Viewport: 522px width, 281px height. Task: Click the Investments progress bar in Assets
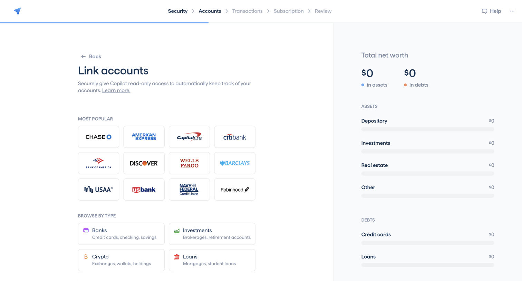pyautogui.click(x=428, y=151)
